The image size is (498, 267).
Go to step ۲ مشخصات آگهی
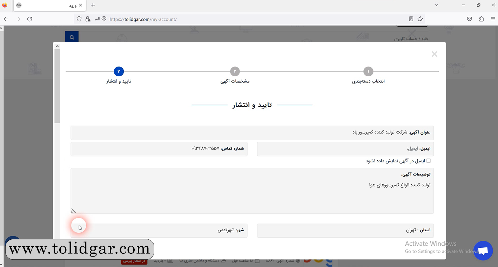[235, 71]
